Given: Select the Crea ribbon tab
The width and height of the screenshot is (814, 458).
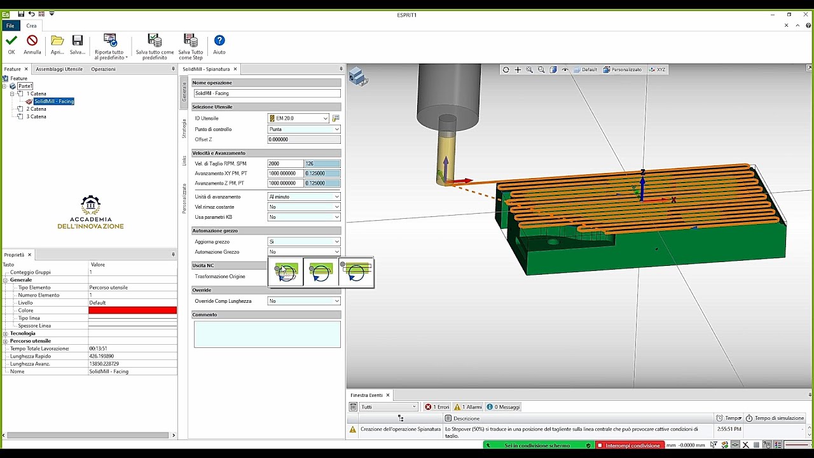Looking at the screenshot, I should click(x=31, y=25).
